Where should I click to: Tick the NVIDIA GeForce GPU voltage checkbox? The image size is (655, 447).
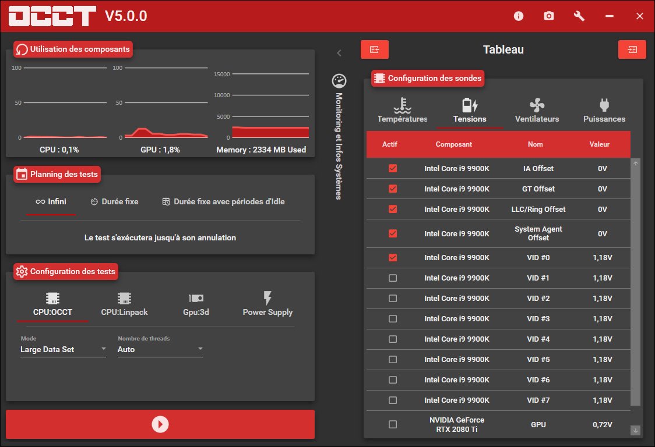click(x=393, y=424)
